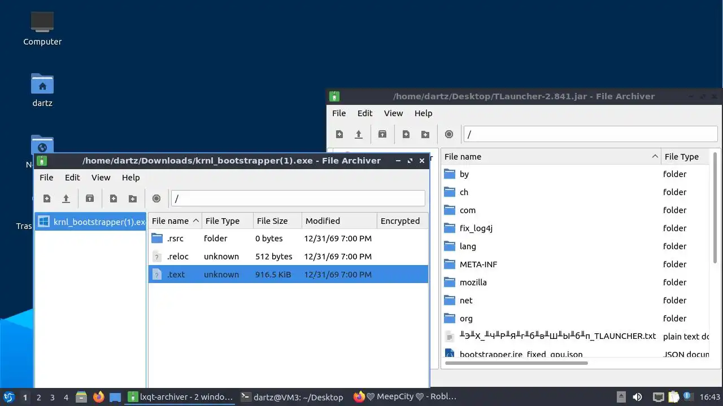Select the fix_log4j folder
Screen dimensions: 723x406
[x=575, y=228]
